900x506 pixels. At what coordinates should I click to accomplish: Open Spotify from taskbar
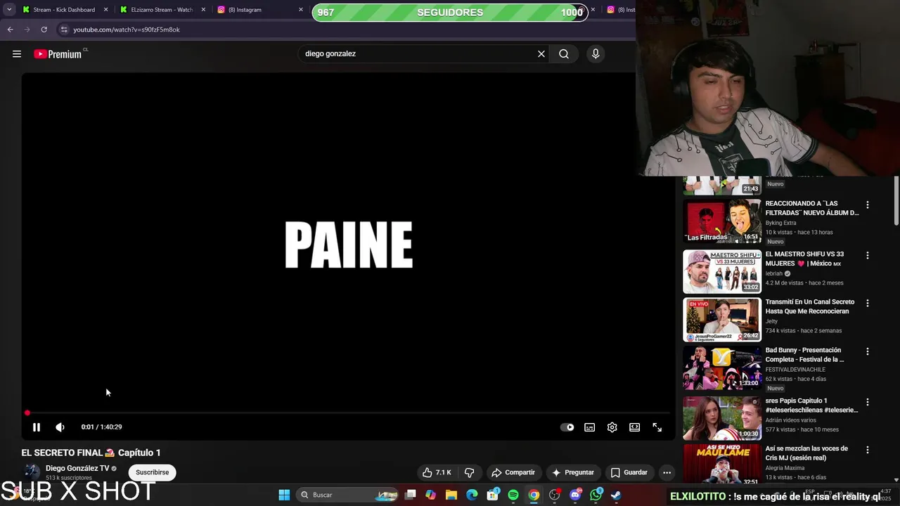tap(513, 495)
